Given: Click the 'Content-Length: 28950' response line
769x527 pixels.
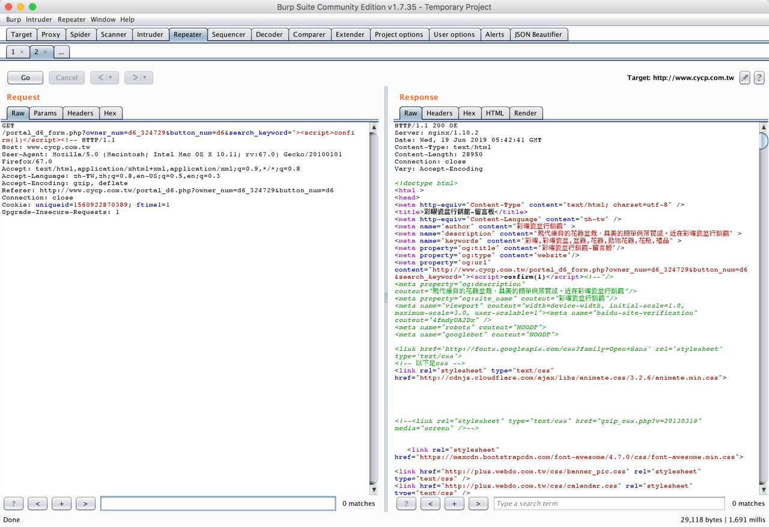Looking at the screenshot, I should (x=439, y=154).
